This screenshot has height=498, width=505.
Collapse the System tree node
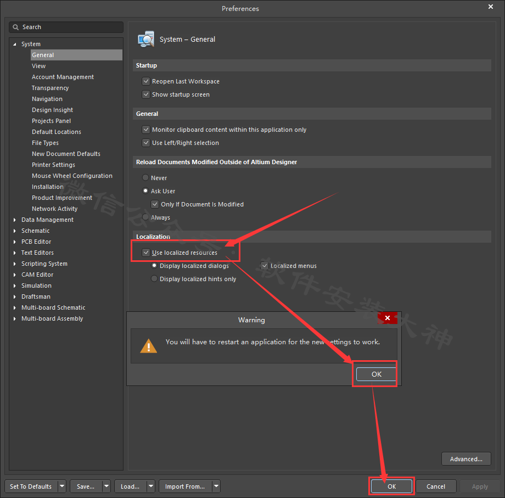14,44
